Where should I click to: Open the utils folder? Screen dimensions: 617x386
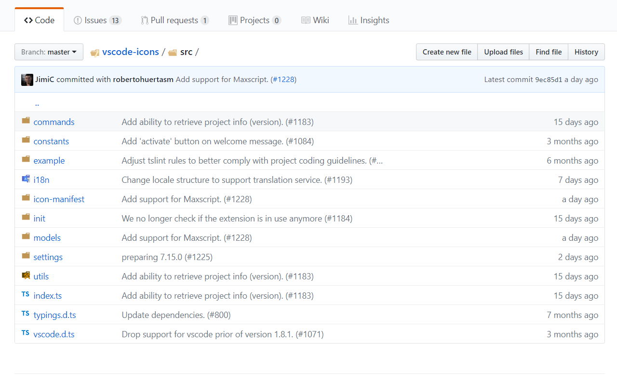click(41, 276)
